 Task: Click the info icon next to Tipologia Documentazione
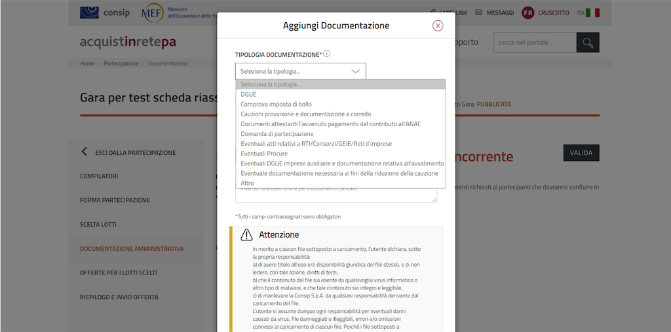(326, 54)
